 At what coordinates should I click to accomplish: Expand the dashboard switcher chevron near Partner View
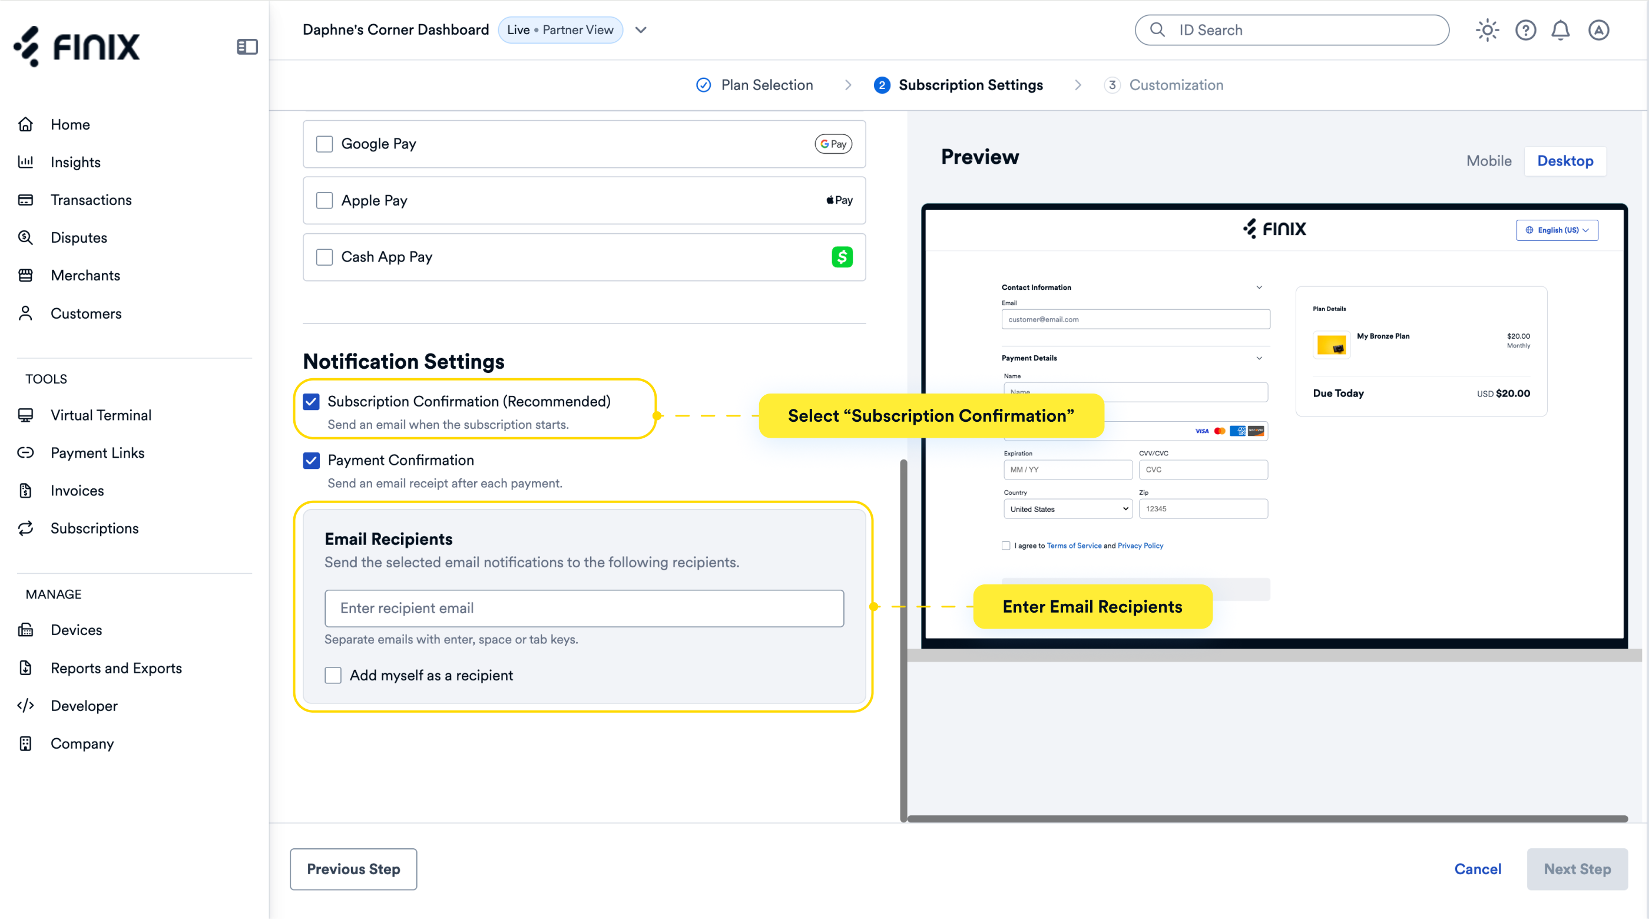[641, 30]
